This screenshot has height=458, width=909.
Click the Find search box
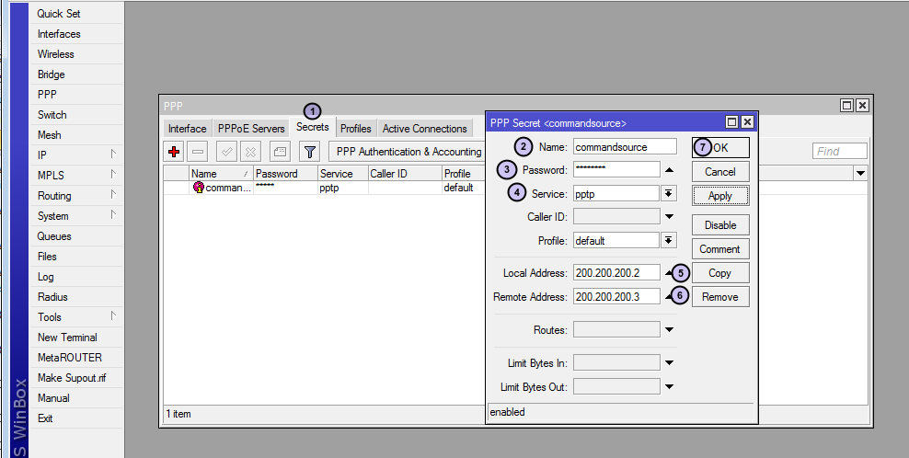(x=839, y=152)
